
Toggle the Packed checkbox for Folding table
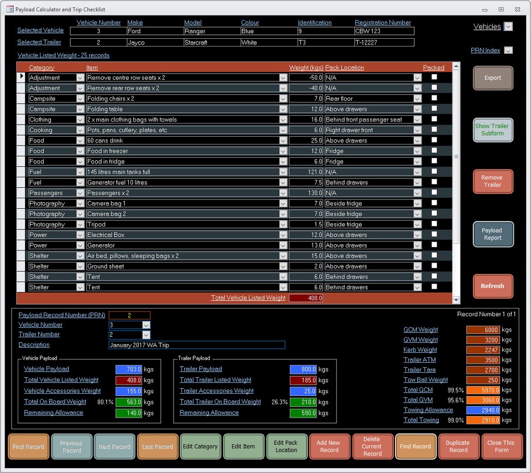click(x=434, y=109)
